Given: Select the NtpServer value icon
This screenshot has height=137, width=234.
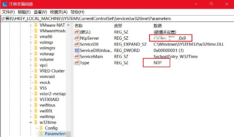Looking at the screenshot, I should [x=77, y=38].
